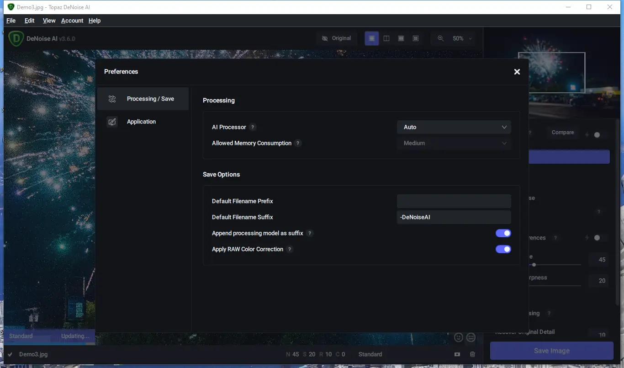Toggle Append processing model as suffix
Image resolution: width=624 pixels, height=368 pixels.
503,233
